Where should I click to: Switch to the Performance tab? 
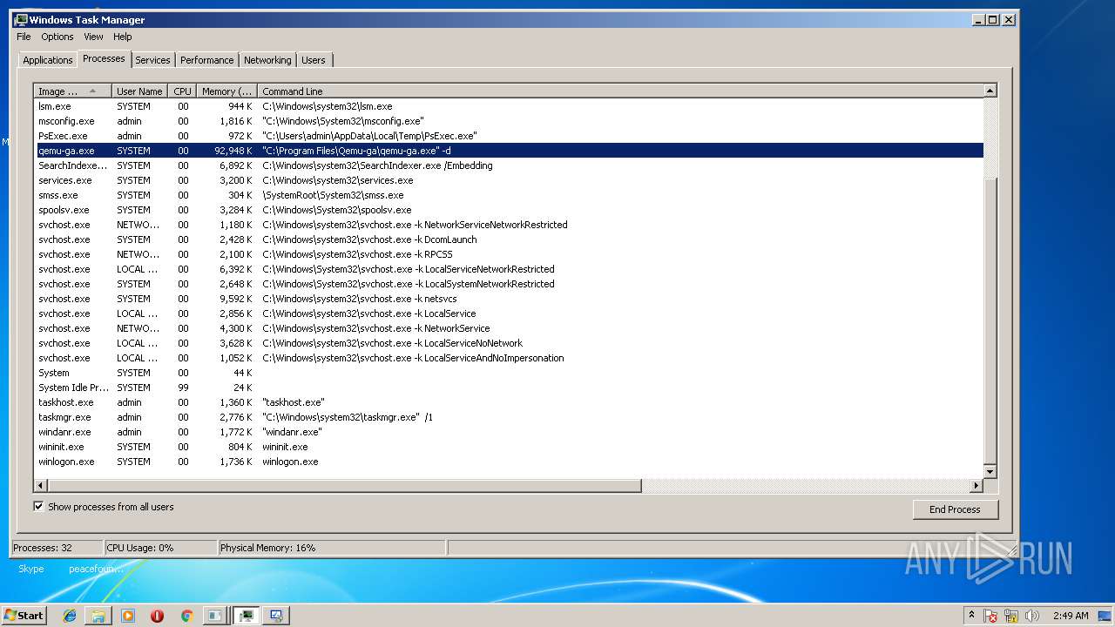coord(207,60)
